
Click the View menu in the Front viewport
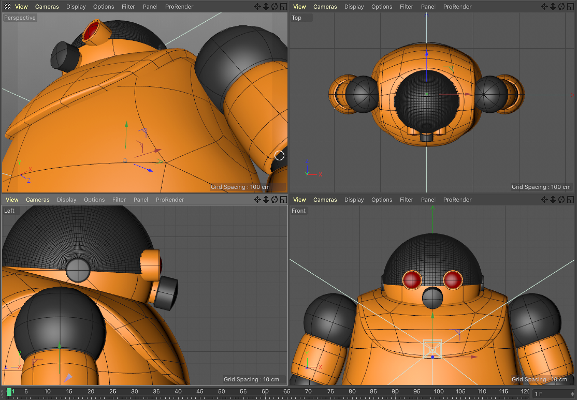click(x=299, y=200)
